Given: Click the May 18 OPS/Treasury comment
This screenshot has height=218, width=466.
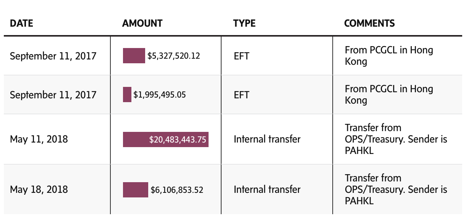Looking at the screenshot, I should point(395,189).
